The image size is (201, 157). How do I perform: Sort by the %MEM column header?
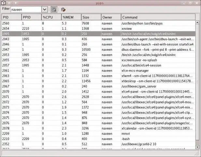click(71, 17)
